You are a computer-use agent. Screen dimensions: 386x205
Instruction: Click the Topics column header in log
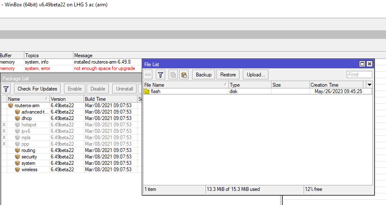[x=49, y=56]
